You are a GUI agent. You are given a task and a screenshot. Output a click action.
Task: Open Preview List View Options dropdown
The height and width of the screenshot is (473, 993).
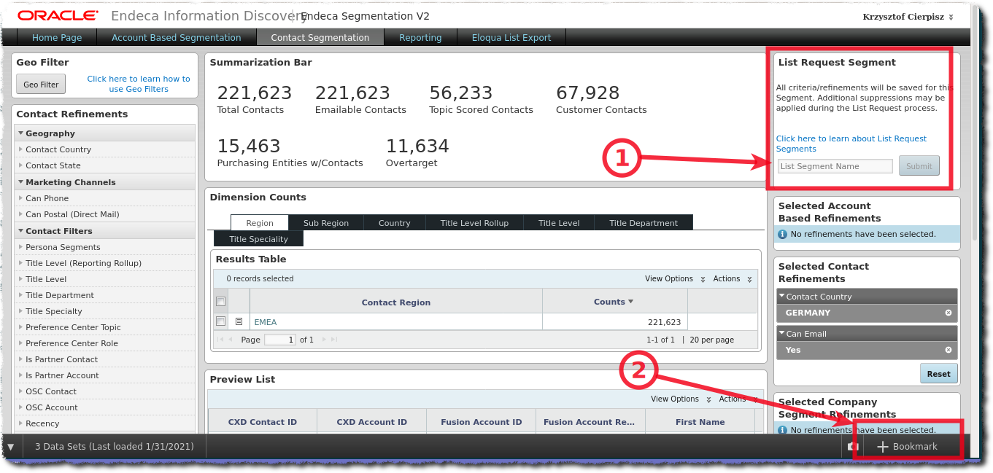[681, 399]
